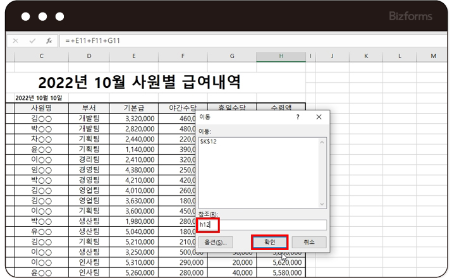Screen dimensions: 452x278
Task: Select column H header
Action: 281,57
